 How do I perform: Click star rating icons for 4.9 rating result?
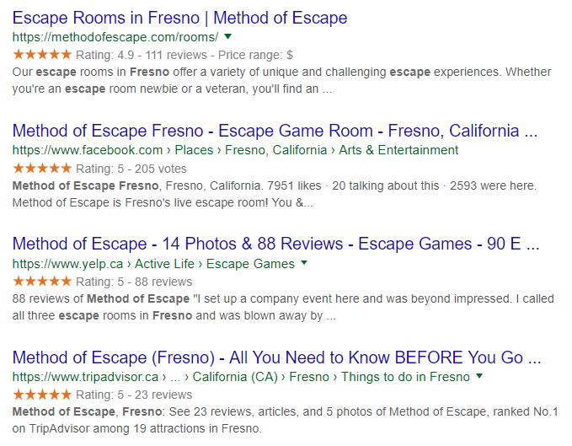click(x=42, y=55)
